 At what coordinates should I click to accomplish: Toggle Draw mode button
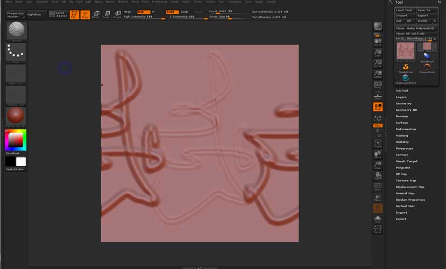85,15
